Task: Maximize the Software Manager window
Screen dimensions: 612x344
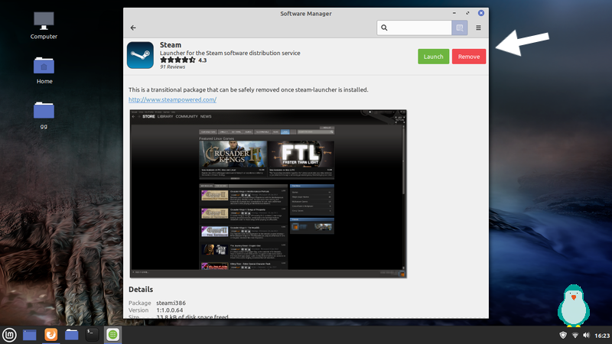Action: [467, 13]
